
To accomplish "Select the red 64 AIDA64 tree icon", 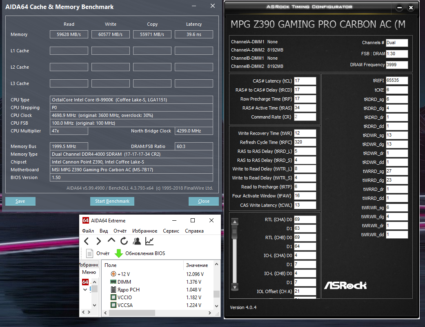I will tap(85, 282).
